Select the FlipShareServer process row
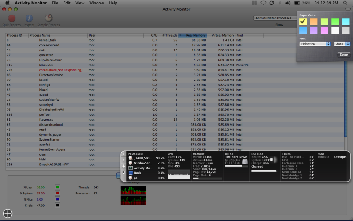353x221 pixels. tap(175, 60)
